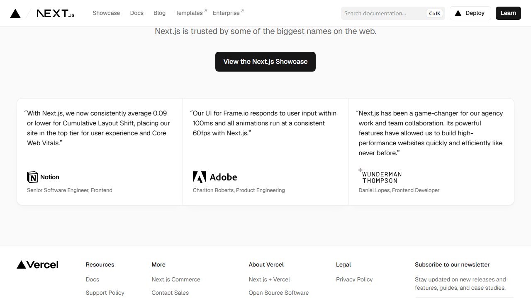Open the Privacy Policy footer link
This screenshot has width=531, height=298.
[354, 279]
